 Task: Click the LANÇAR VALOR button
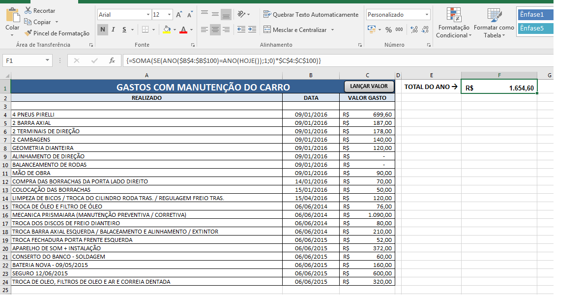click(x=369, y=87)
